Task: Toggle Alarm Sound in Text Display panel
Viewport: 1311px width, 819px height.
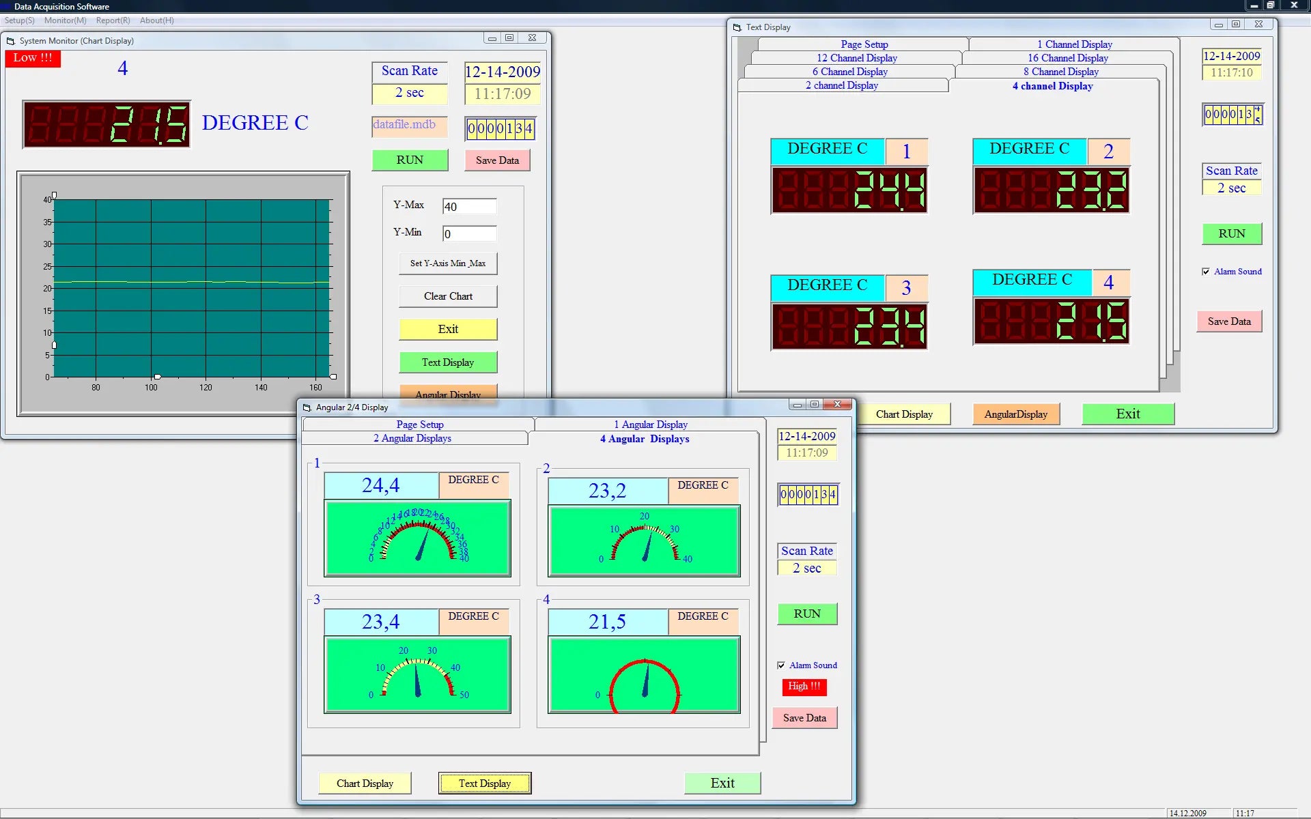Action: pos(1205,272)
